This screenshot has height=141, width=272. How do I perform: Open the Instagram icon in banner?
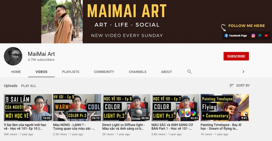click(x=253, y=36)
